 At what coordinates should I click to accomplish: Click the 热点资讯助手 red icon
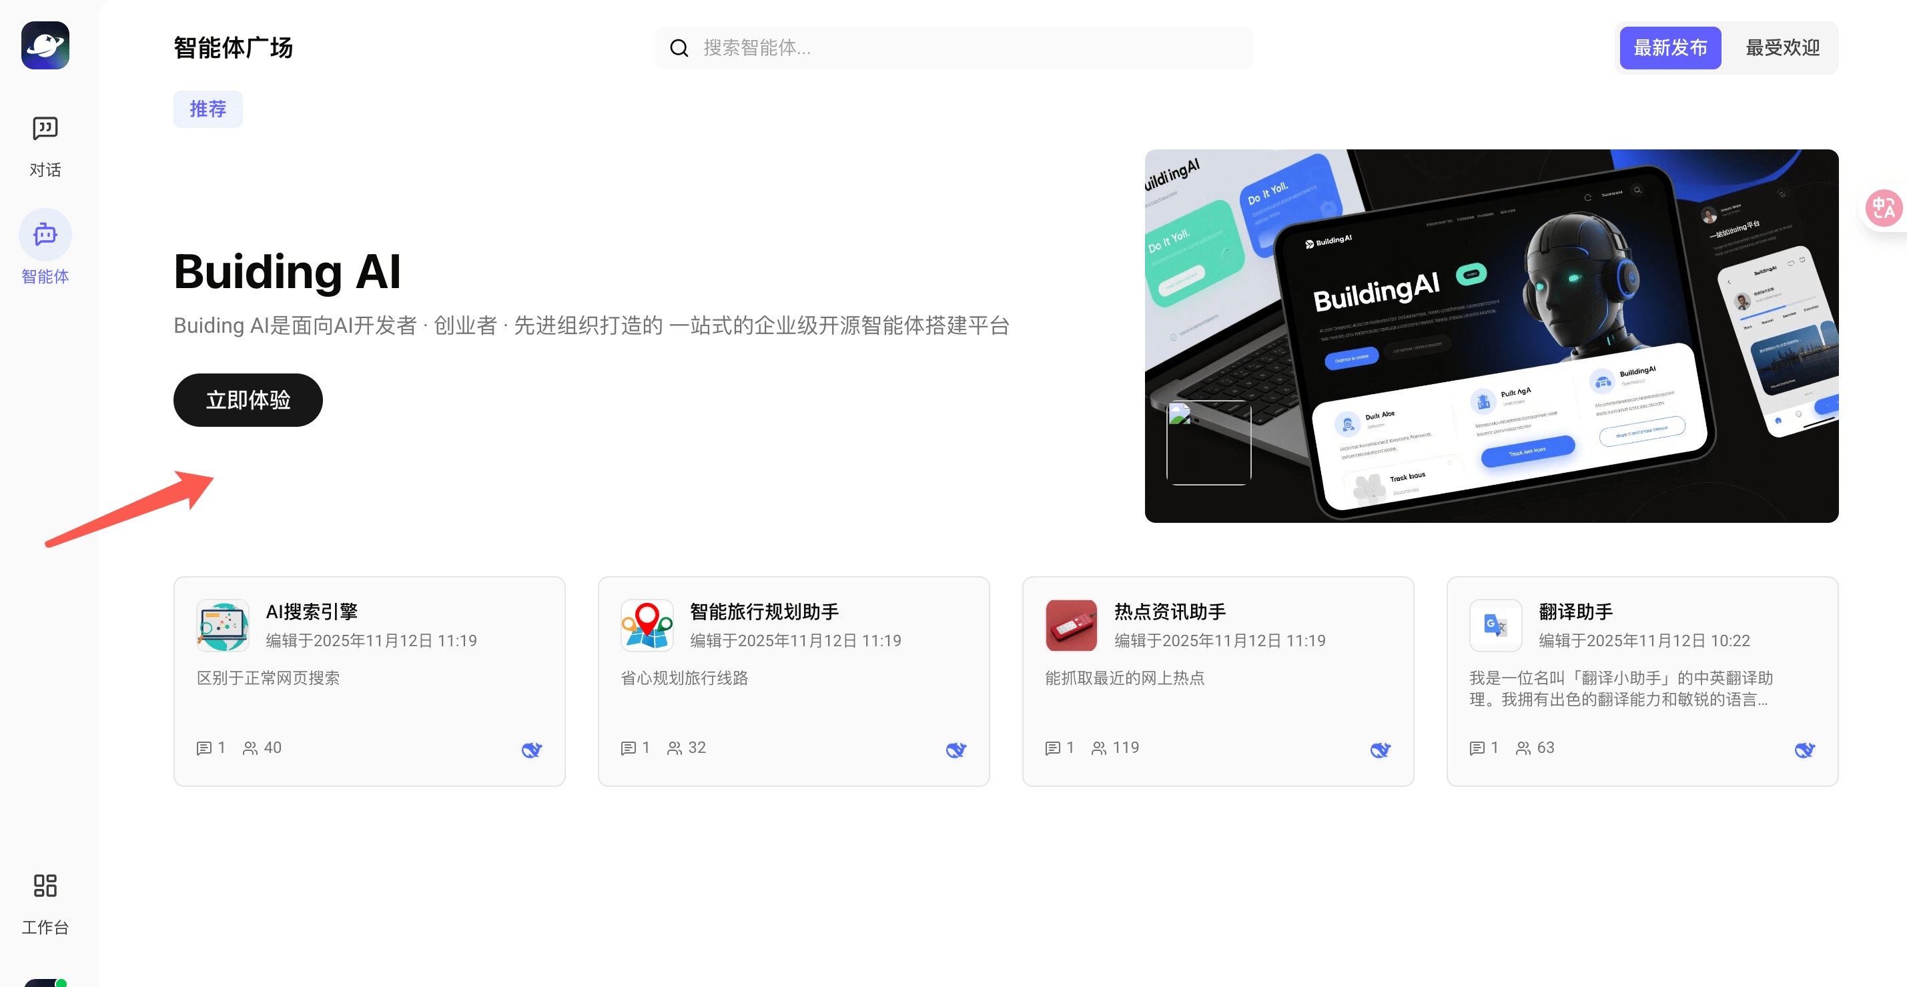(x=1070, y=625)
